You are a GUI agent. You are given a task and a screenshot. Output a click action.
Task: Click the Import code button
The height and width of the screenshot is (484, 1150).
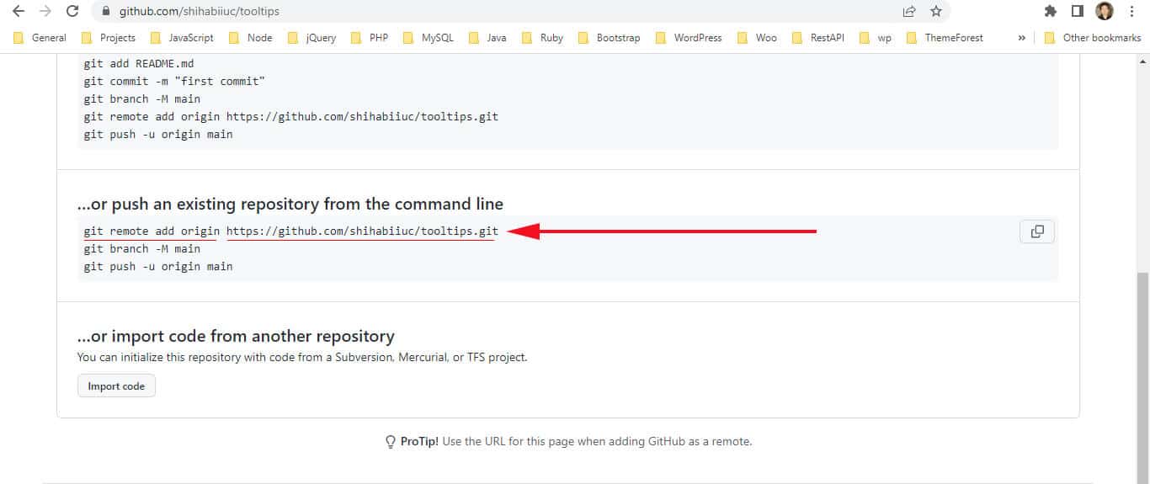coord(116,386)
